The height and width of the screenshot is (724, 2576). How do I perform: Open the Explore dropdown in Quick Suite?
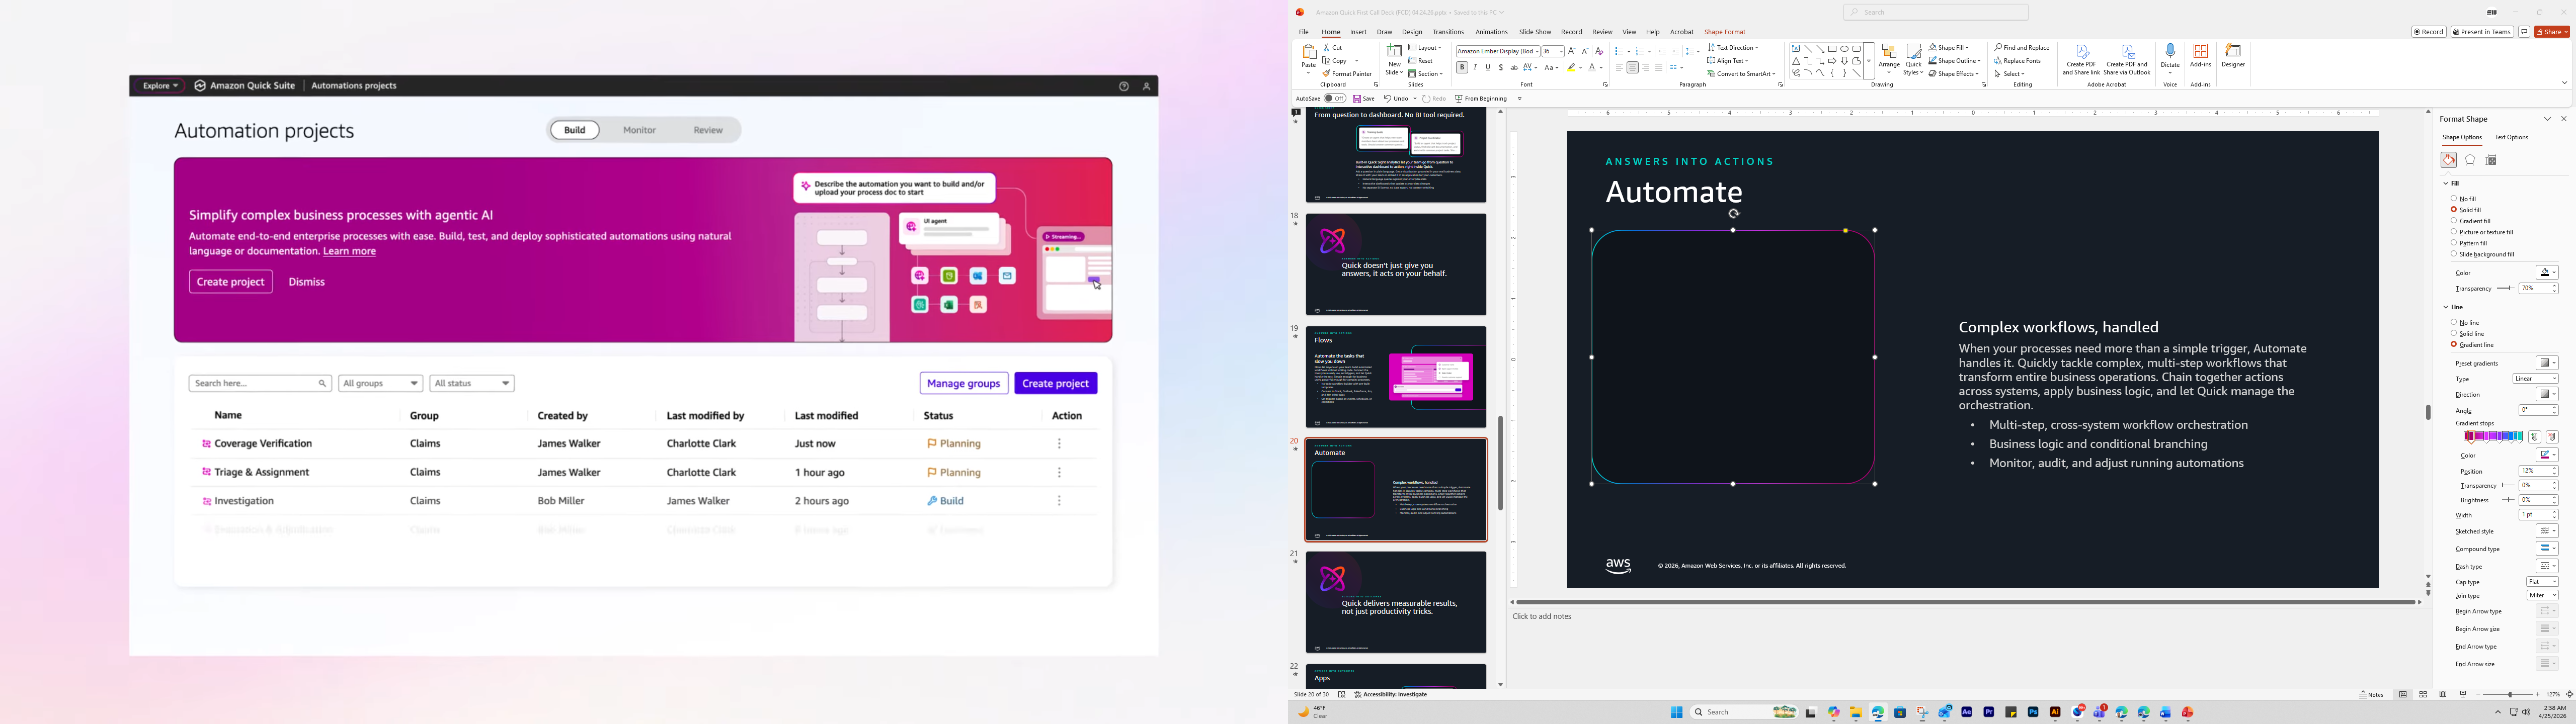click(x=161, y=87)
